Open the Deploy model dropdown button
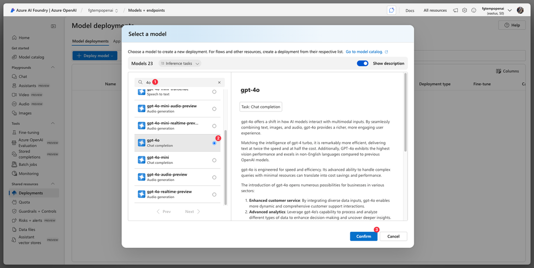The height and width of the screenshot is (268, 534). [x=95, y=56]
